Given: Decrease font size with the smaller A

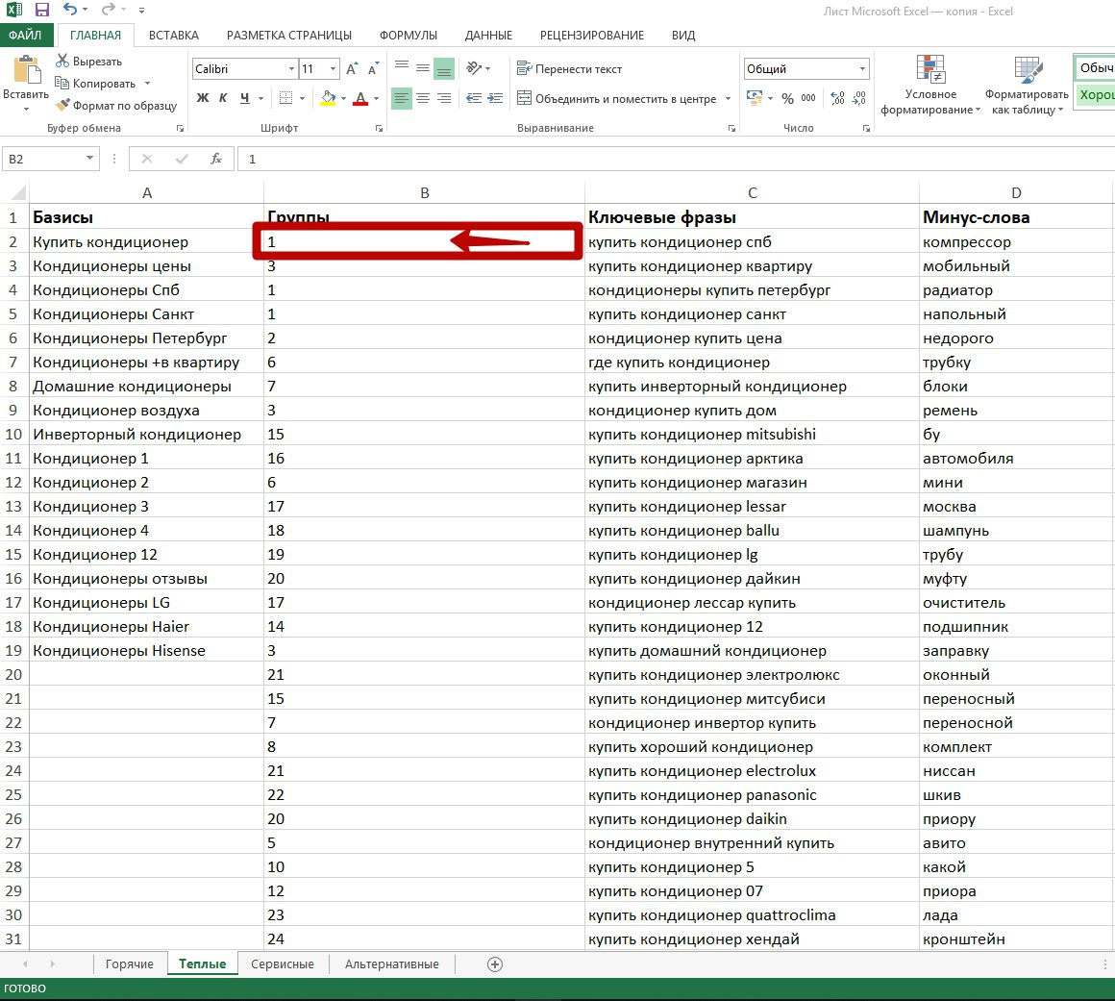Looking at the screenshot, I should click(373, 69).
